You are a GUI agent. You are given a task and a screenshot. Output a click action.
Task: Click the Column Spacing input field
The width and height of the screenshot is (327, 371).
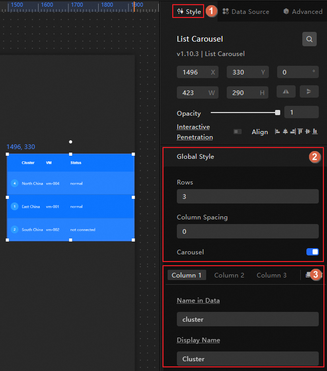[x=248, y=231]
